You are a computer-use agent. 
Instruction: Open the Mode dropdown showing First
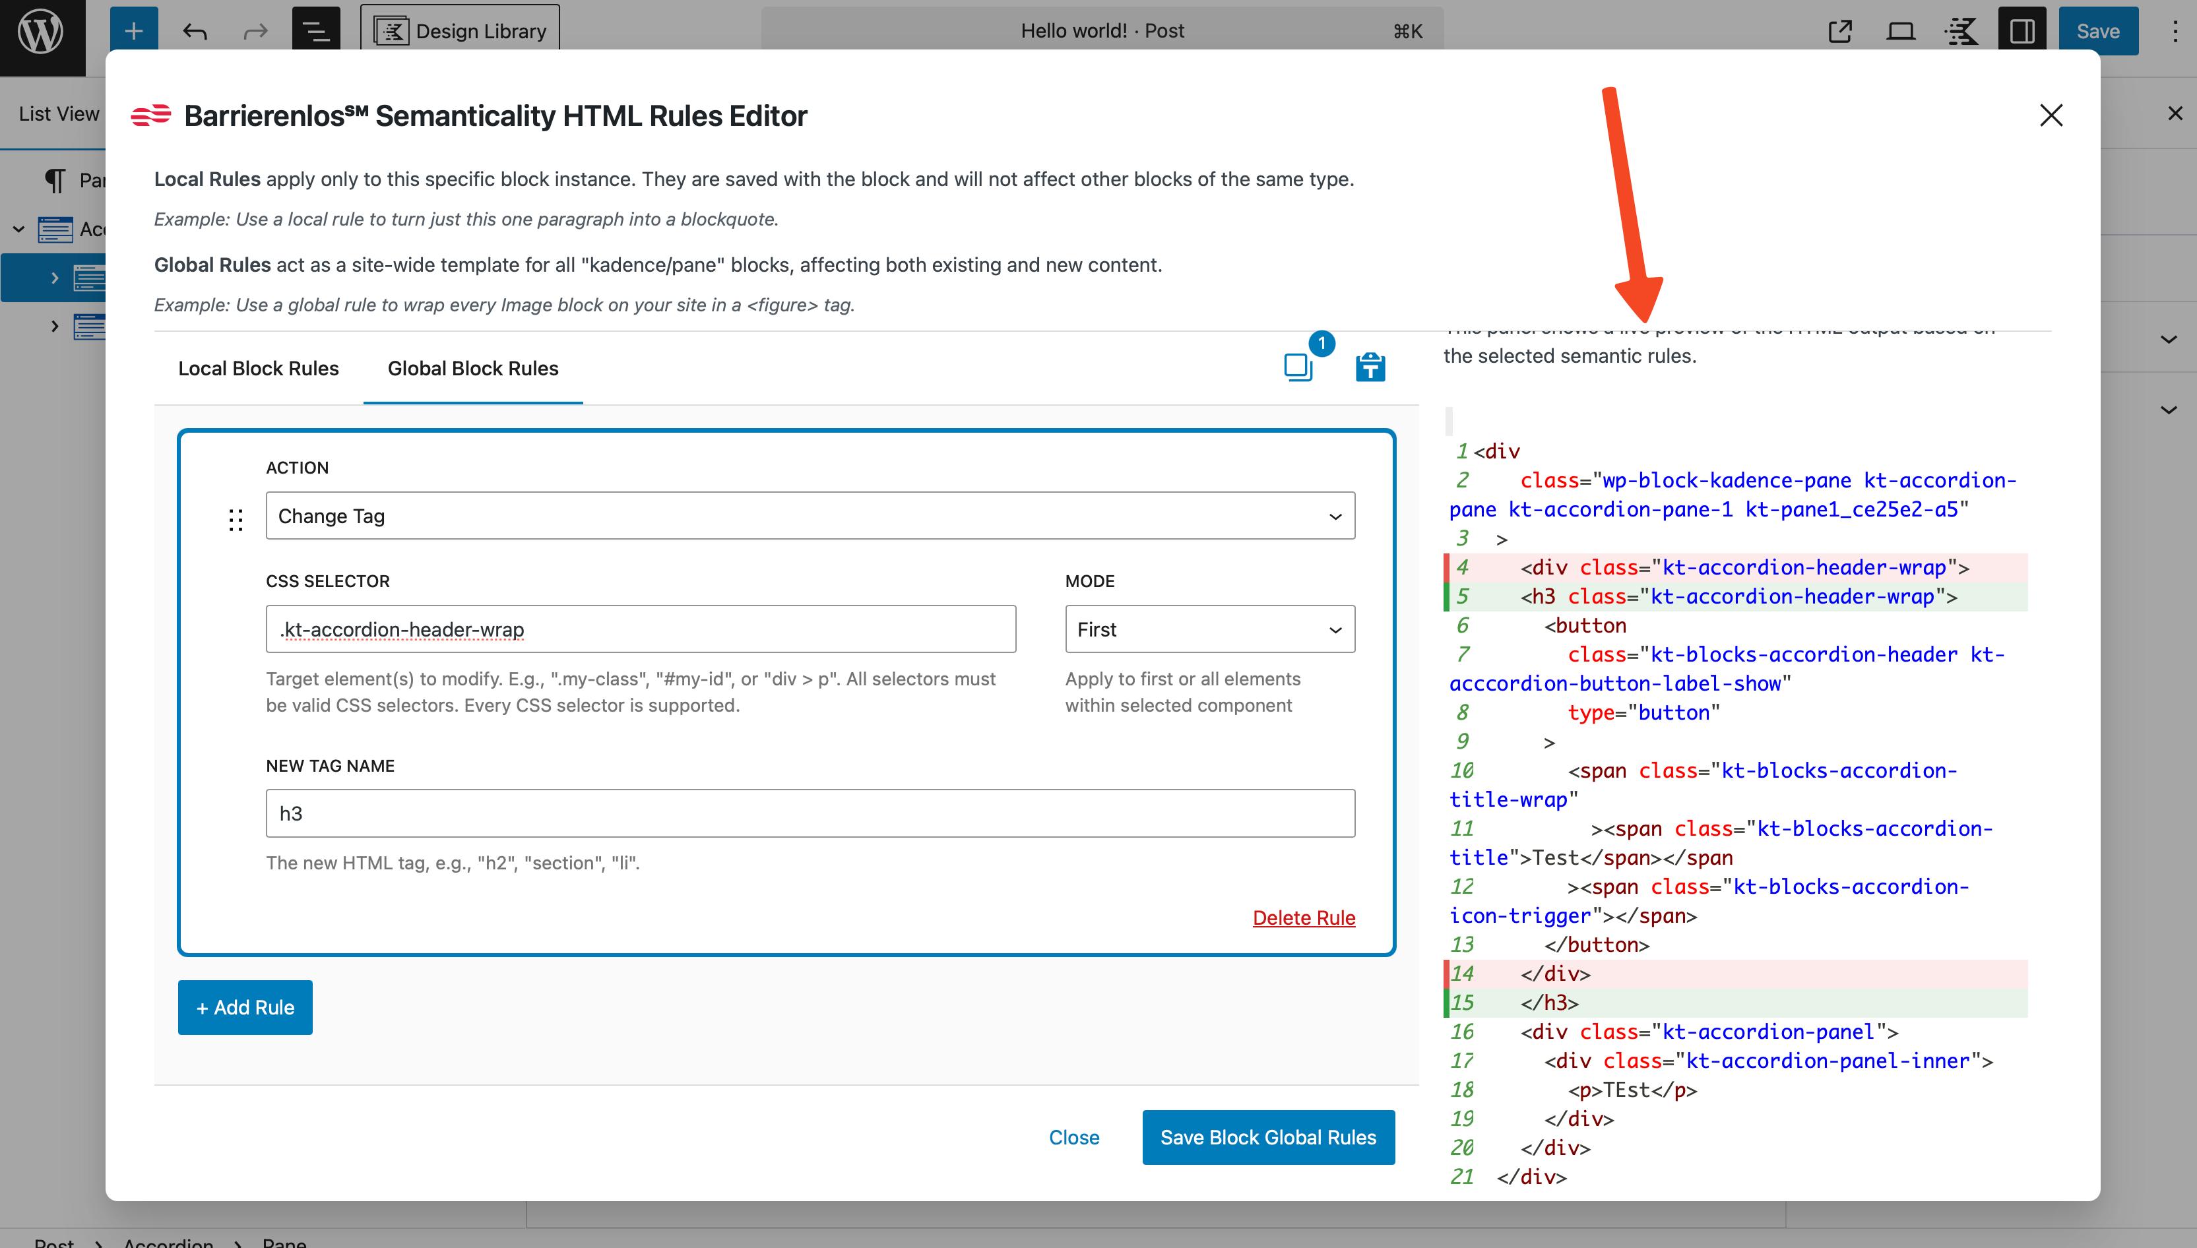[1209, 628]
